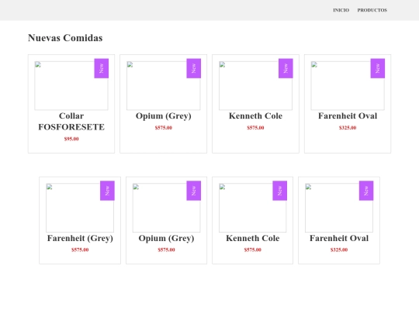Click the Nuevas Comidas heading
This screenshot has width=419, height=314.
tap(65, 38)
